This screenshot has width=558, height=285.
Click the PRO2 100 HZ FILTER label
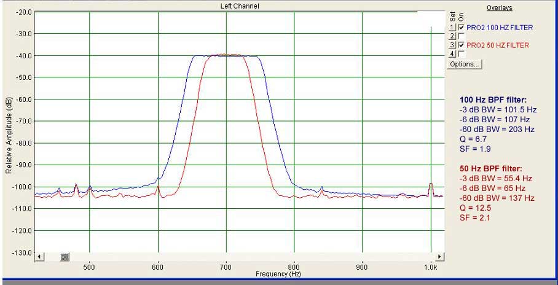(500, 28)
